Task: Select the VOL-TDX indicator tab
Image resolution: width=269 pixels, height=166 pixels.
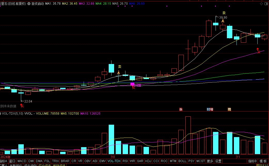Action: tap(114, 161)
